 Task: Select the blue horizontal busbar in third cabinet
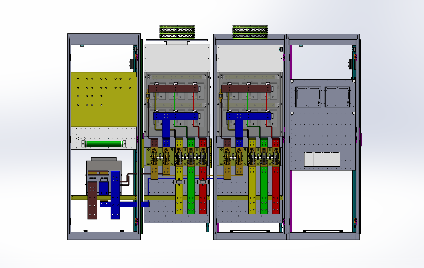249,116
